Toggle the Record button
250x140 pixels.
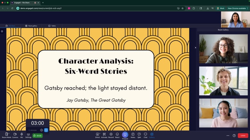tap(111, 134)
